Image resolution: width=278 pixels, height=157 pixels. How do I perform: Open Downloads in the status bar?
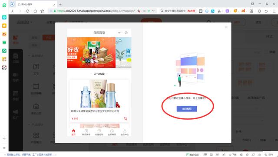click(233, 155)
